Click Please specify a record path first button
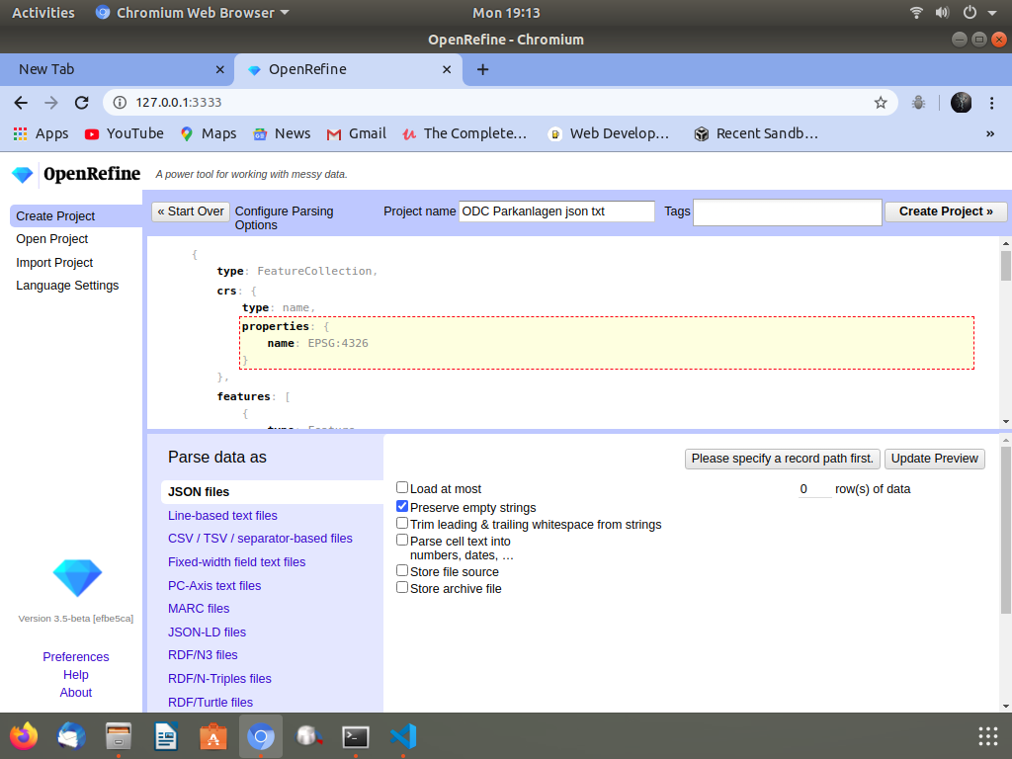This screenshot has height=759, width=1012. pyautogui.click(x=783, y=459)
